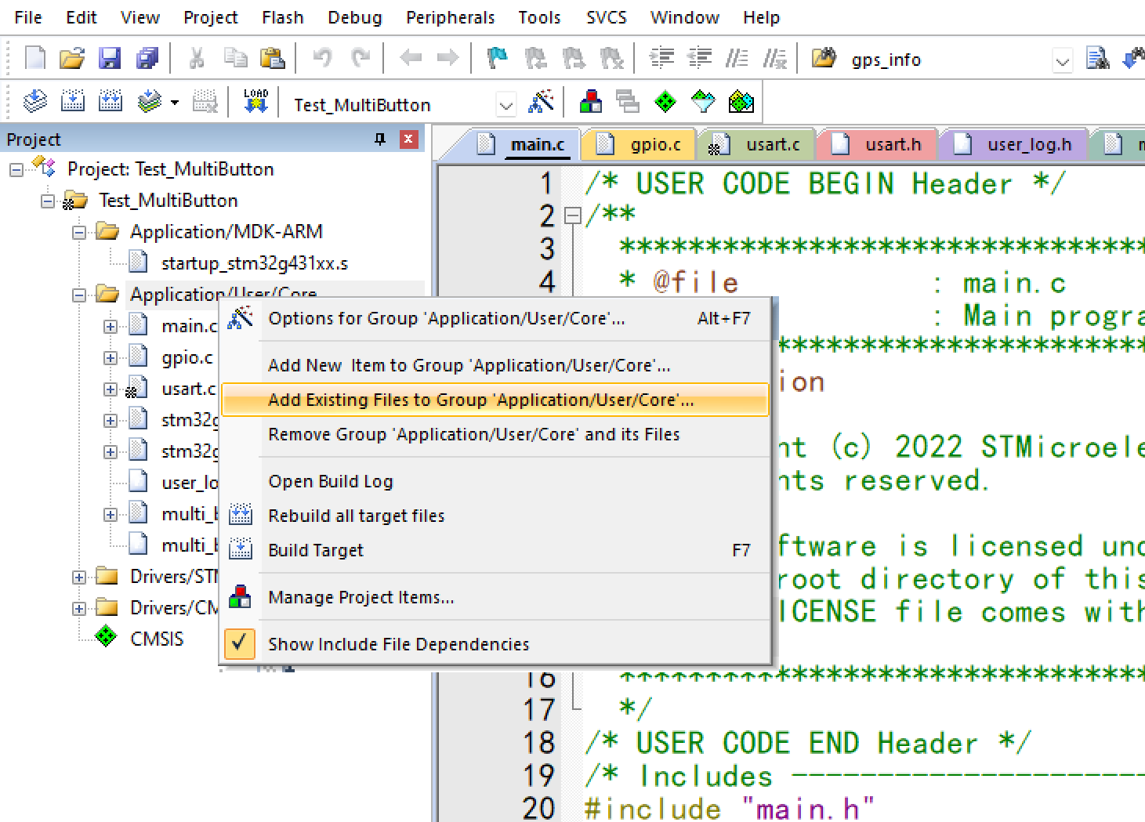Select usart.c in the project tree
Image resolution: width=1145 pixels, height=822 pixels.
coord(188,389)
